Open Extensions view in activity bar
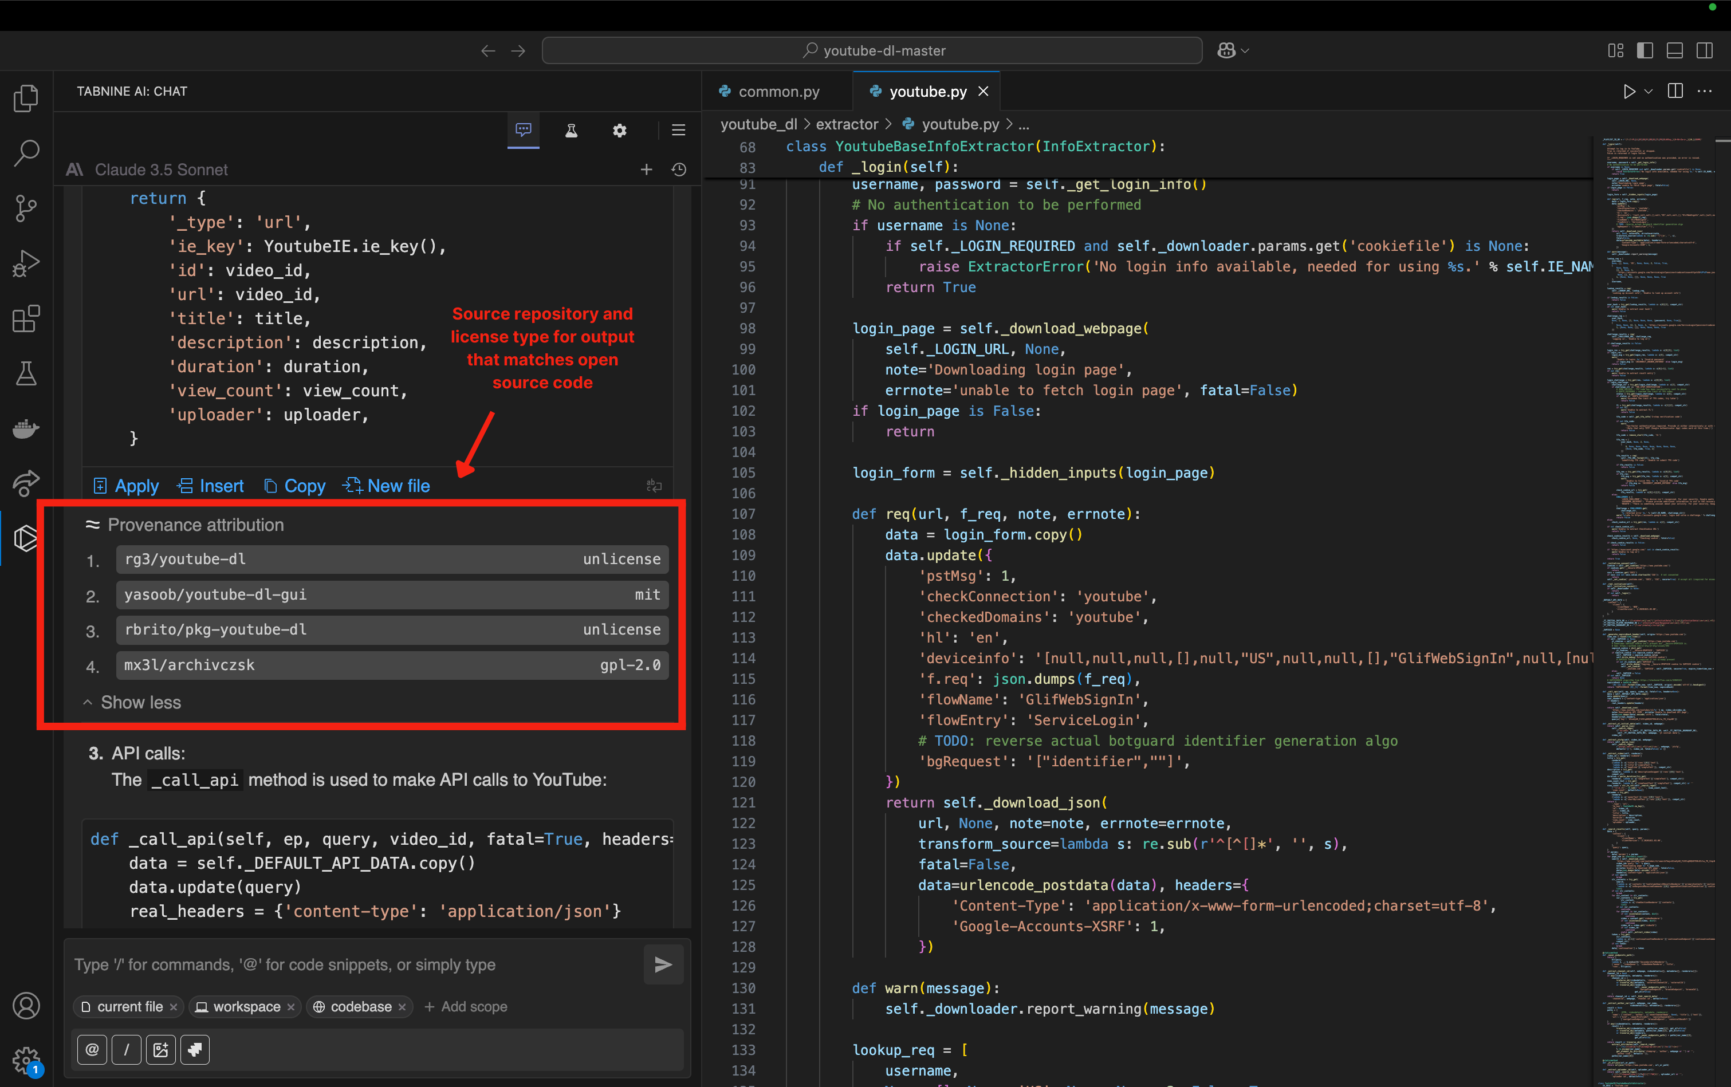1731x1087 pixels. [x=26, y=318]
